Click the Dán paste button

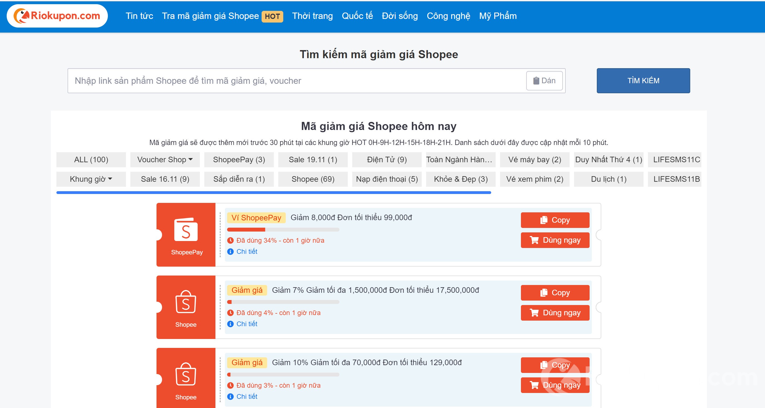[x=544, y=81]
